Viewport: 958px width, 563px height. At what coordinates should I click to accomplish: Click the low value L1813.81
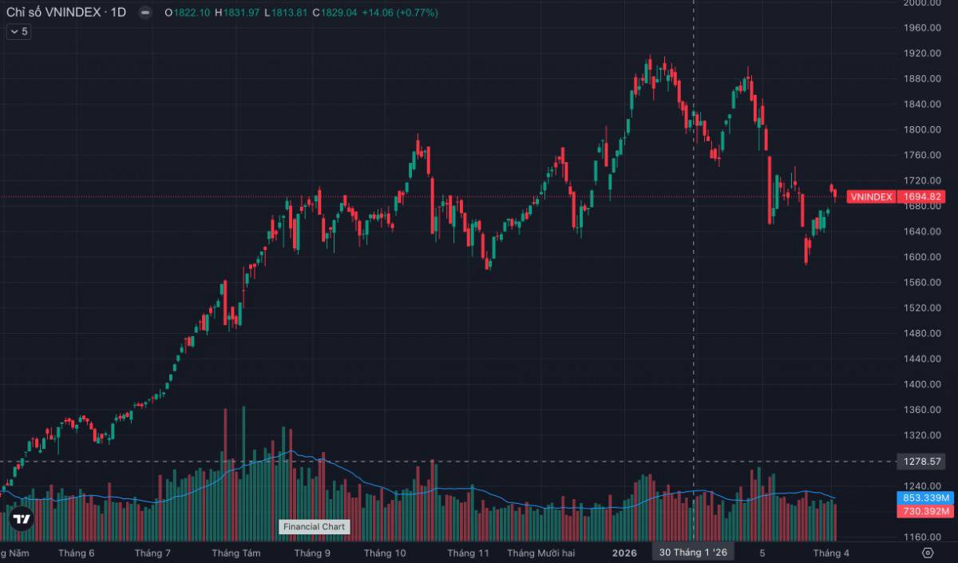pos(287,13)
